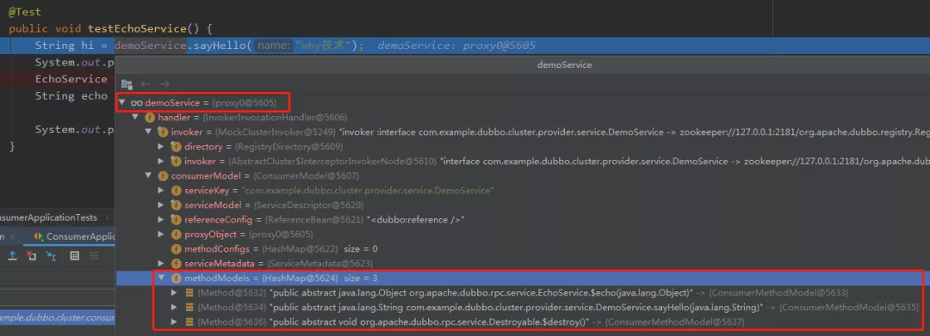Click the field icon of serviceKey row
The height and width of the screenshot is (336, 930).
coord(177,191)
